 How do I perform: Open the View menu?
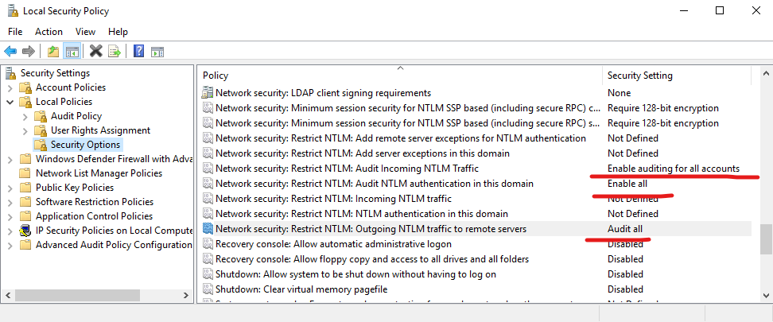coord(85,32)
